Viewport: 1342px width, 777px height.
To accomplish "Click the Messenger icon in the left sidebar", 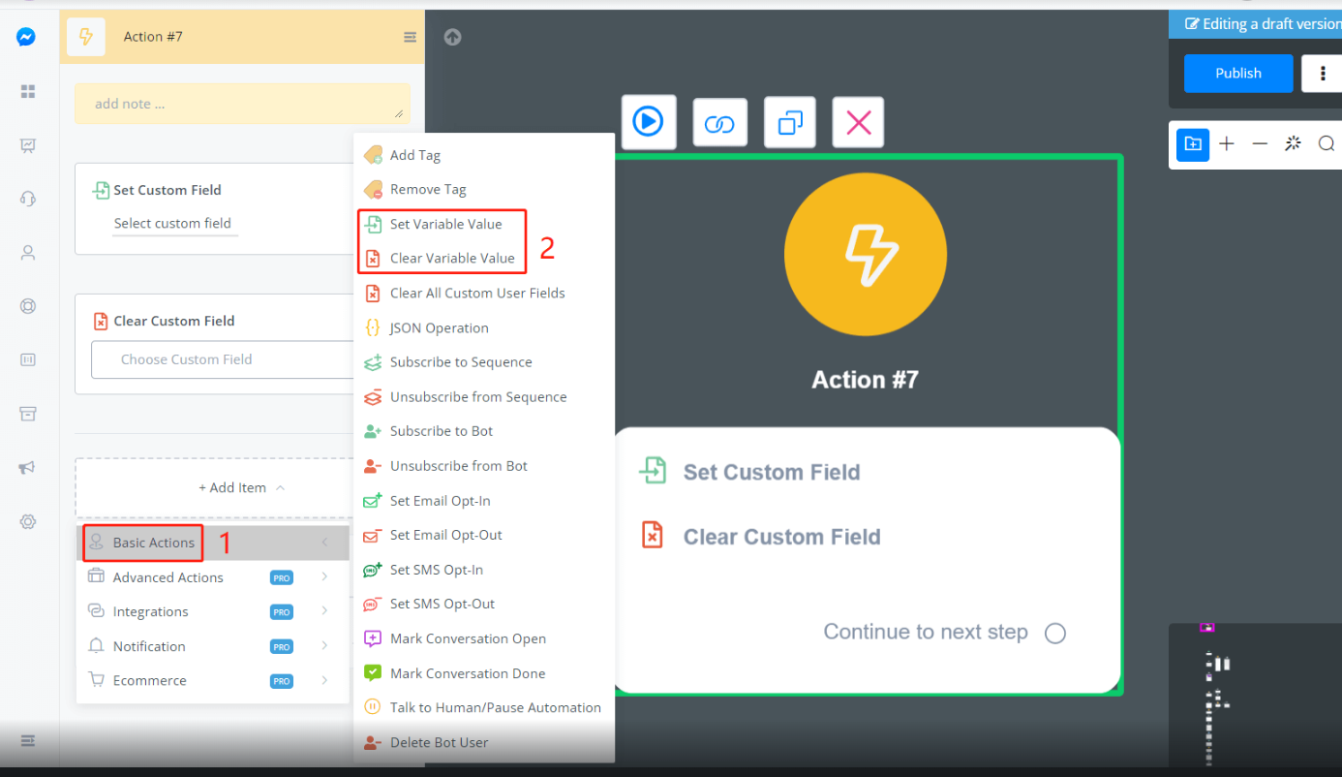I will tap(27, 37).
